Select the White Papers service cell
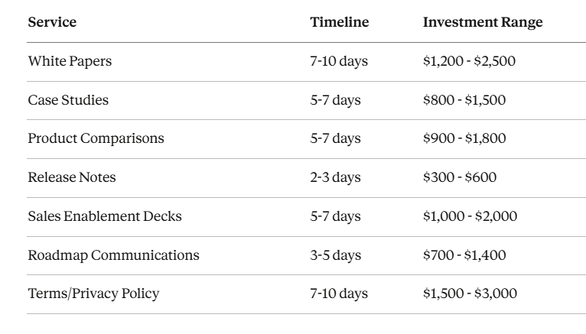The height and width of the screenshot is (334, 586). coord(70,61)
